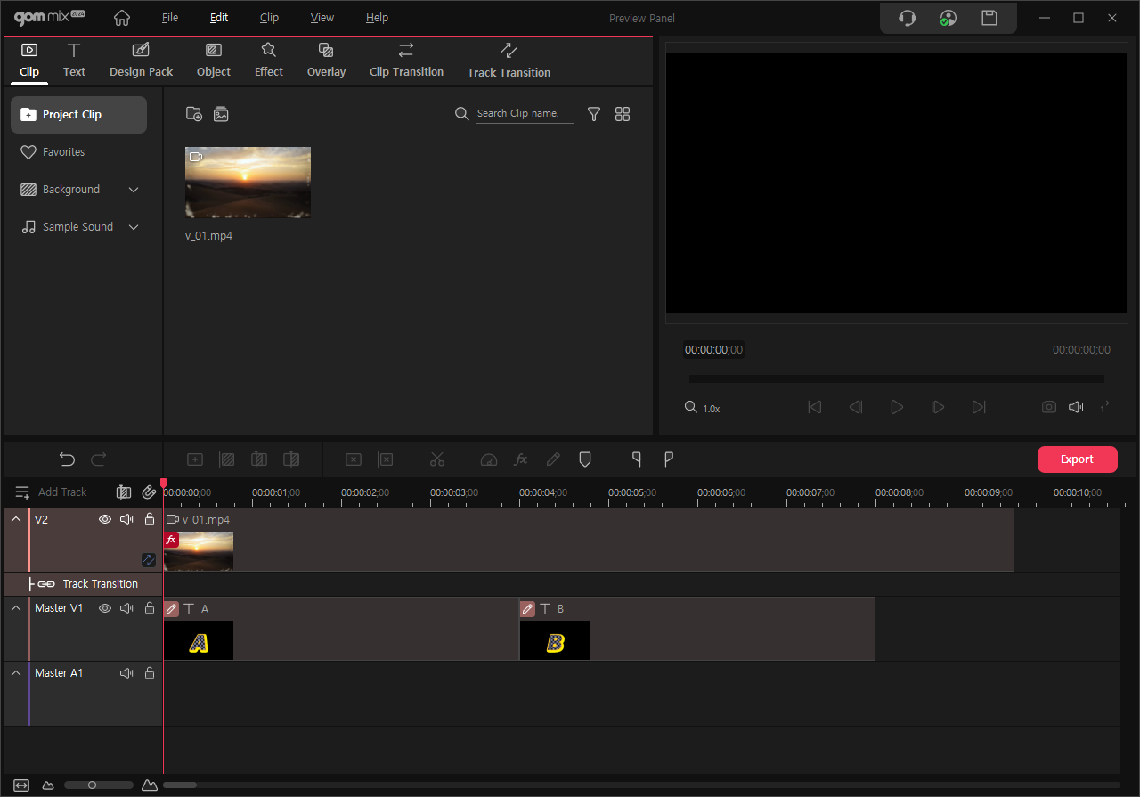Click the undo arrow in timeline toolbar
The width and height of the screenshot is (1140, 797).
67,459
